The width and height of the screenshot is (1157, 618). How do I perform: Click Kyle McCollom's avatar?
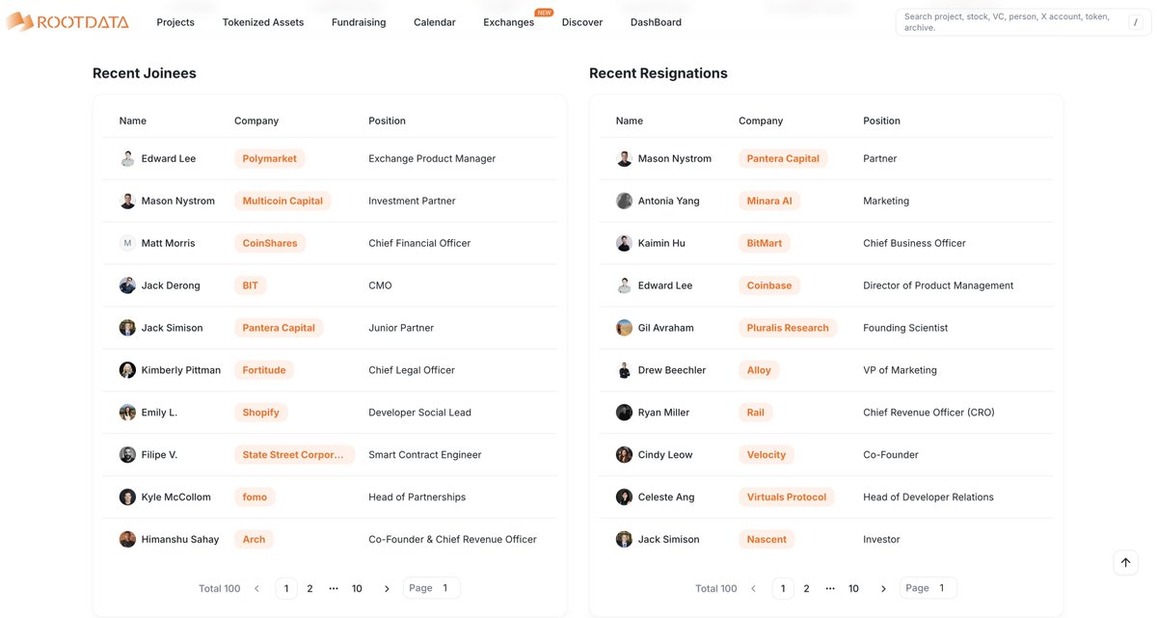[127, 497]
